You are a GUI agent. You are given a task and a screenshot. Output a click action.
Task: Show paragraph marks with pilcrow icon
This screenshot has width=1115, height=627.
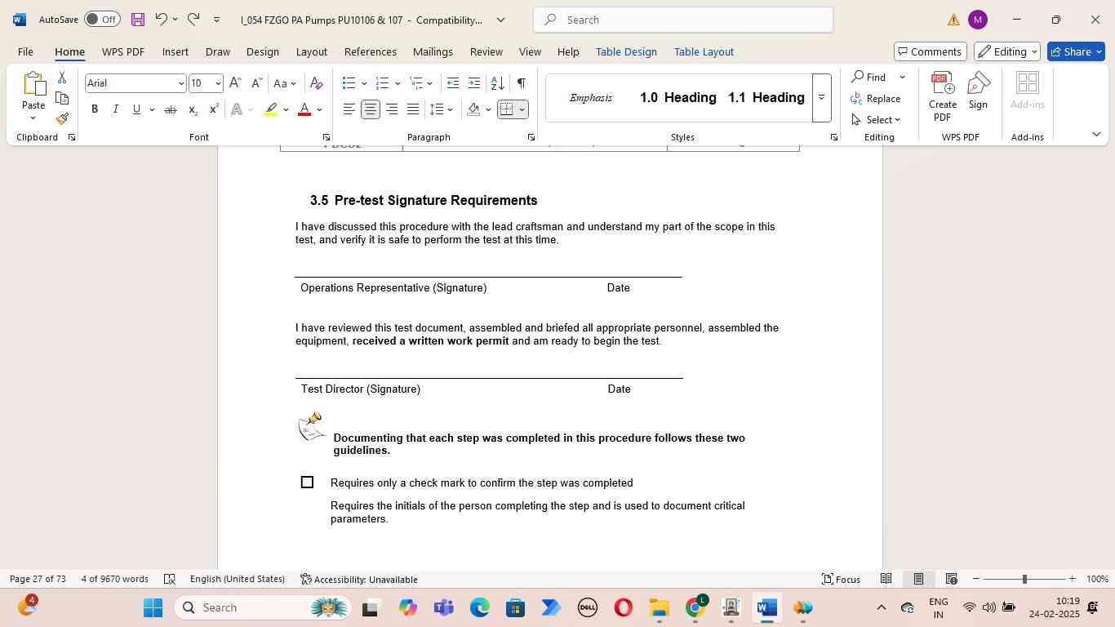point(521,83)
